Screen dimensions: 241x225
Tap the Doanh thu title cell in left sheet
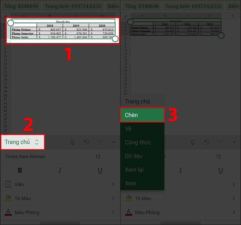click(63, 22)
